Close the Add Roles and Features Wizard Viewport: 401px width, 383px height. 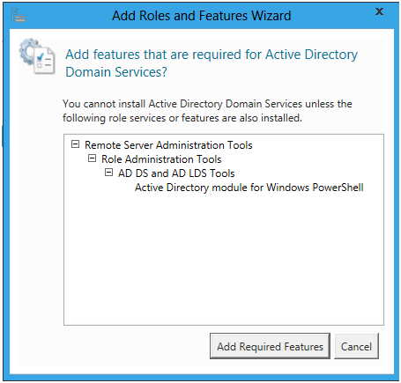379,11
